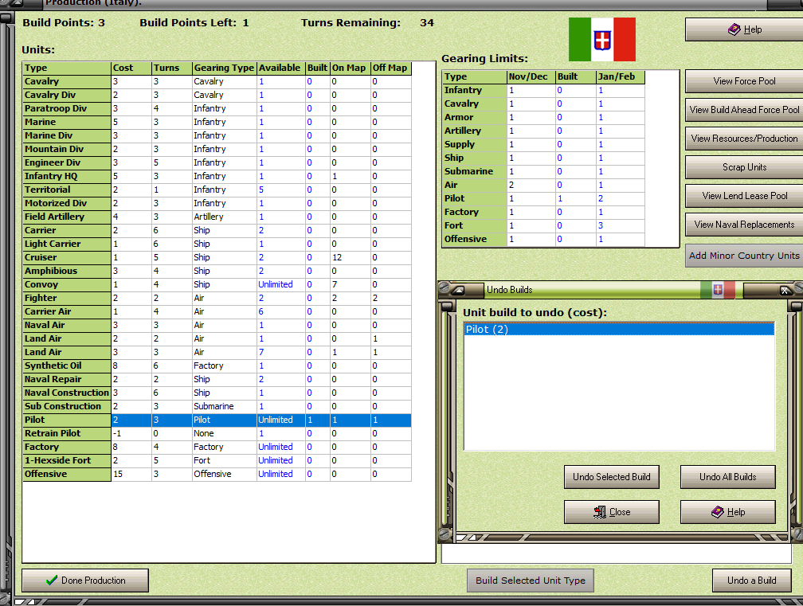803x606 pixels.
Task: Open the View Build Ahead Force Pool screen
Action: click(x=743, y=109)
